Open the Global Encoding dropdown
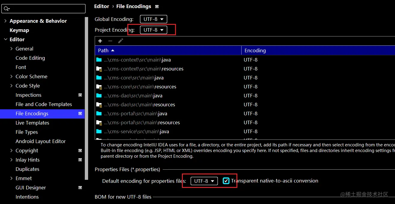 pos(153,19)
